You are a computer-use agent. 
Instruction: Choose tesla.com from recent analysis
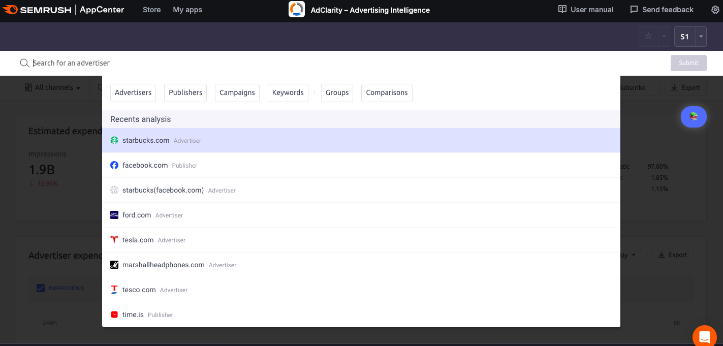[x=361, y=240]
